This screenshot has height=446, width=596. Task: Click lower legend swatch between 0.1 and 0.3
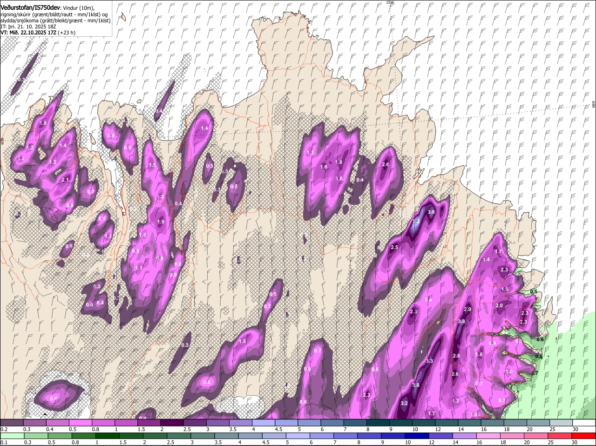pos(12,436)
